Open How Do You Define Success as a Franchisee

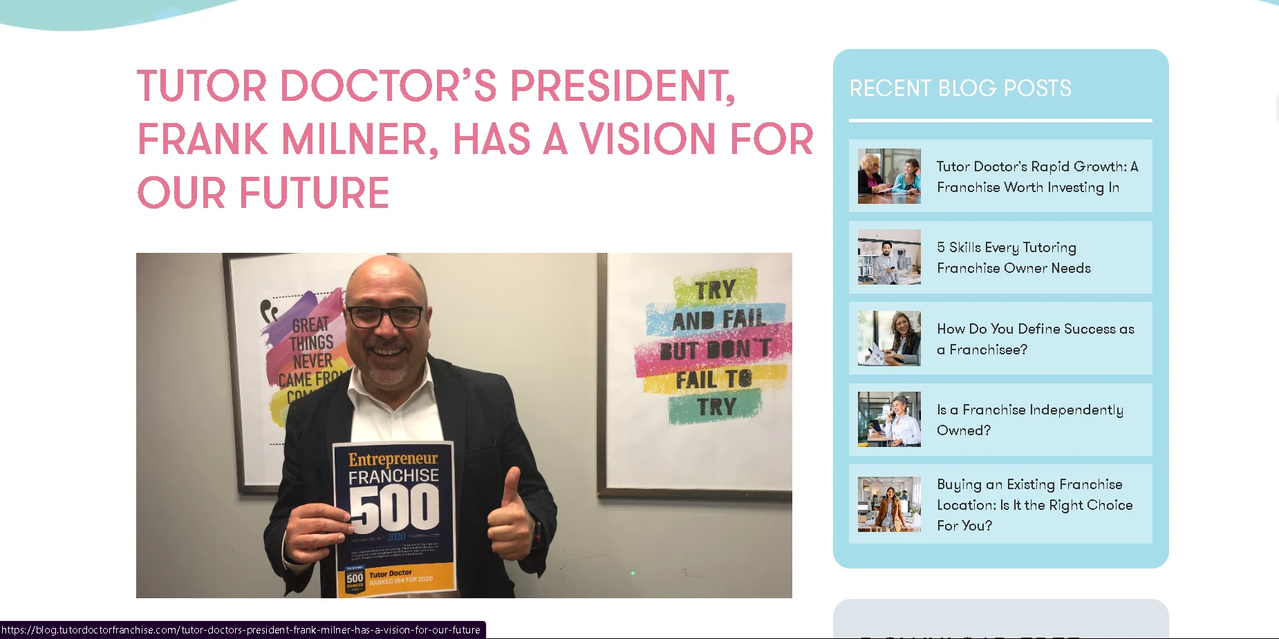1035,339
